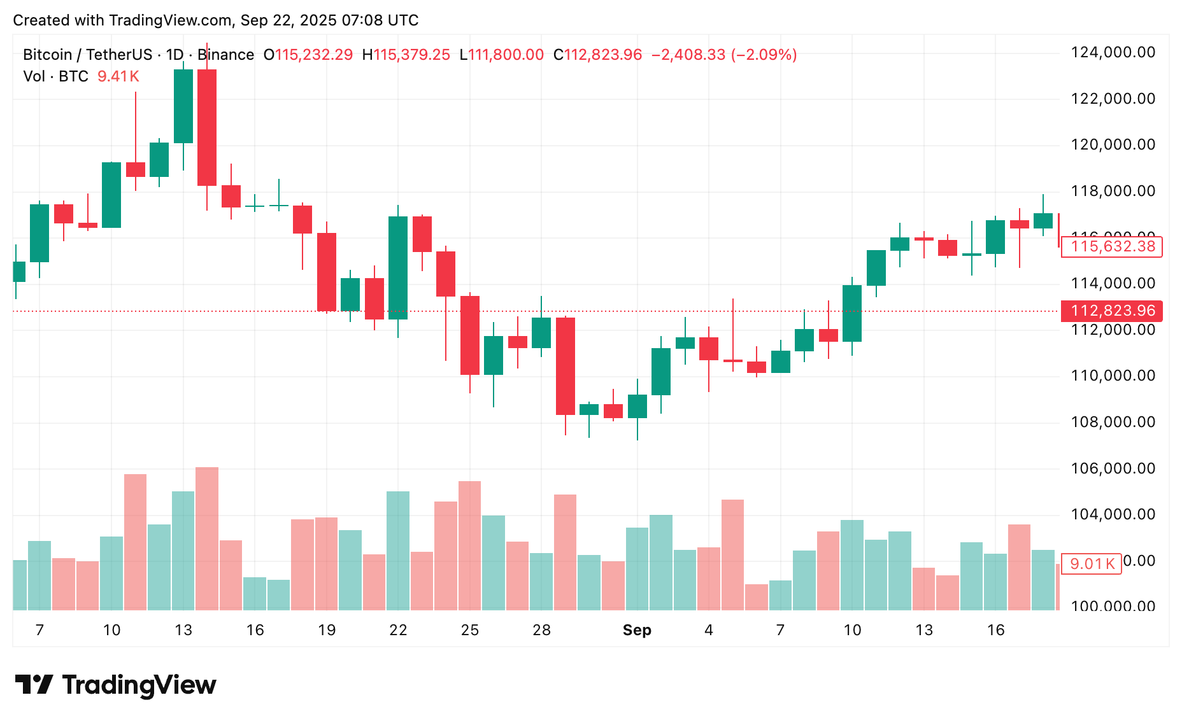Click the high price value H115,379.25

pos(406,55)
